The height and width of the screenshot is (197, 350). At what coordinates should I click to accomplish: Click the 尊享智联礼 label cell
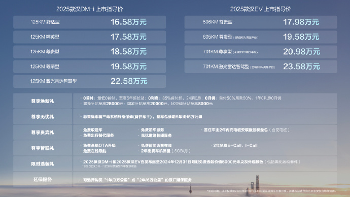[x=43, y=148]
